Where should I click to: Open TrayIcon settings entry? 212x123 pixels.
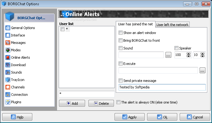[x=18, y=80]
